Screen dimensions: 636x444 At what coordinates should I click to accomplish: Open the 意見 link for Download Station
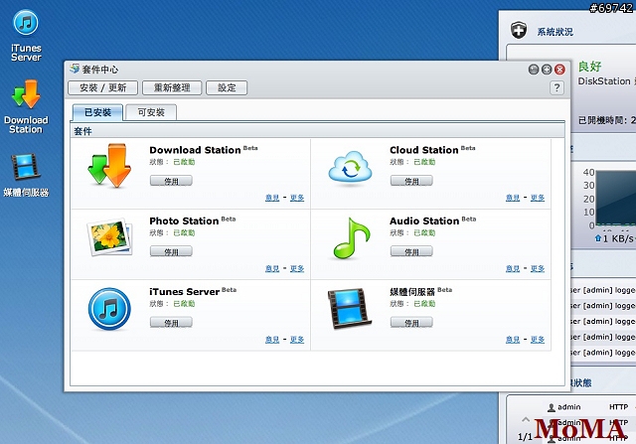point(272,198)
